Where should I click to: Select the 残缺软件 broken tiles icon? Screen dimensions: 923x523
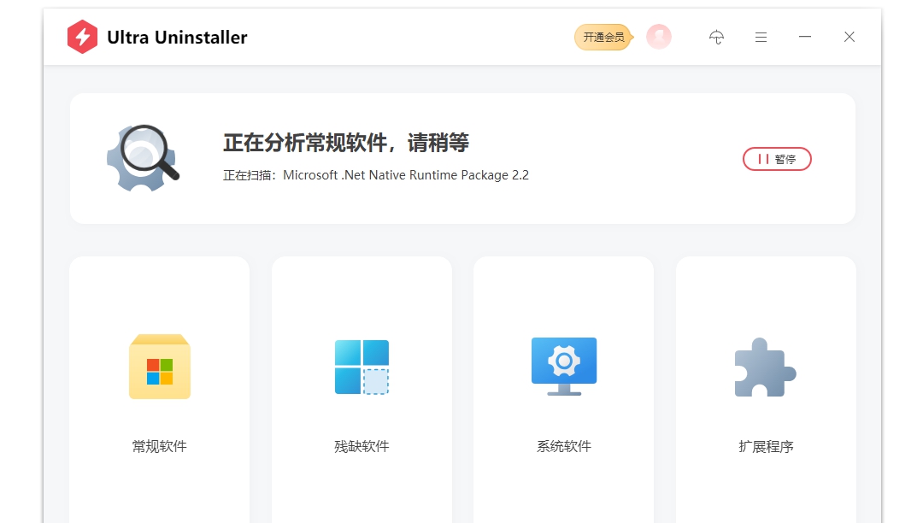pos(362,367)
